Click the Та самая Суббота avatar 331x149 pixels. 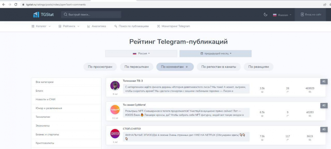point(115,110)
